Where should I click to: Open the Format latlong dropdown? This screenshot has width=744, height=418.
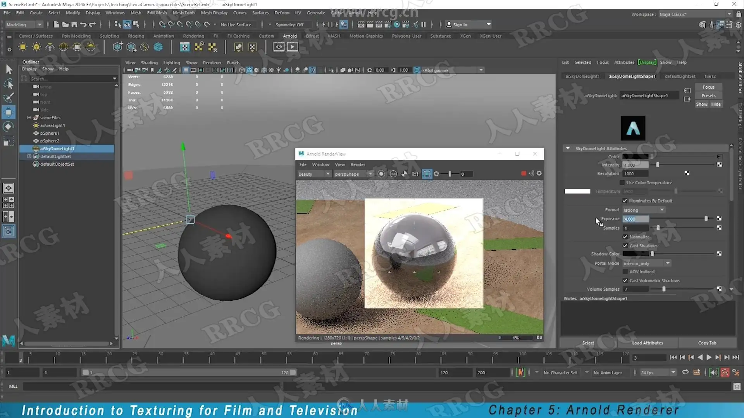tap(644, 210)
